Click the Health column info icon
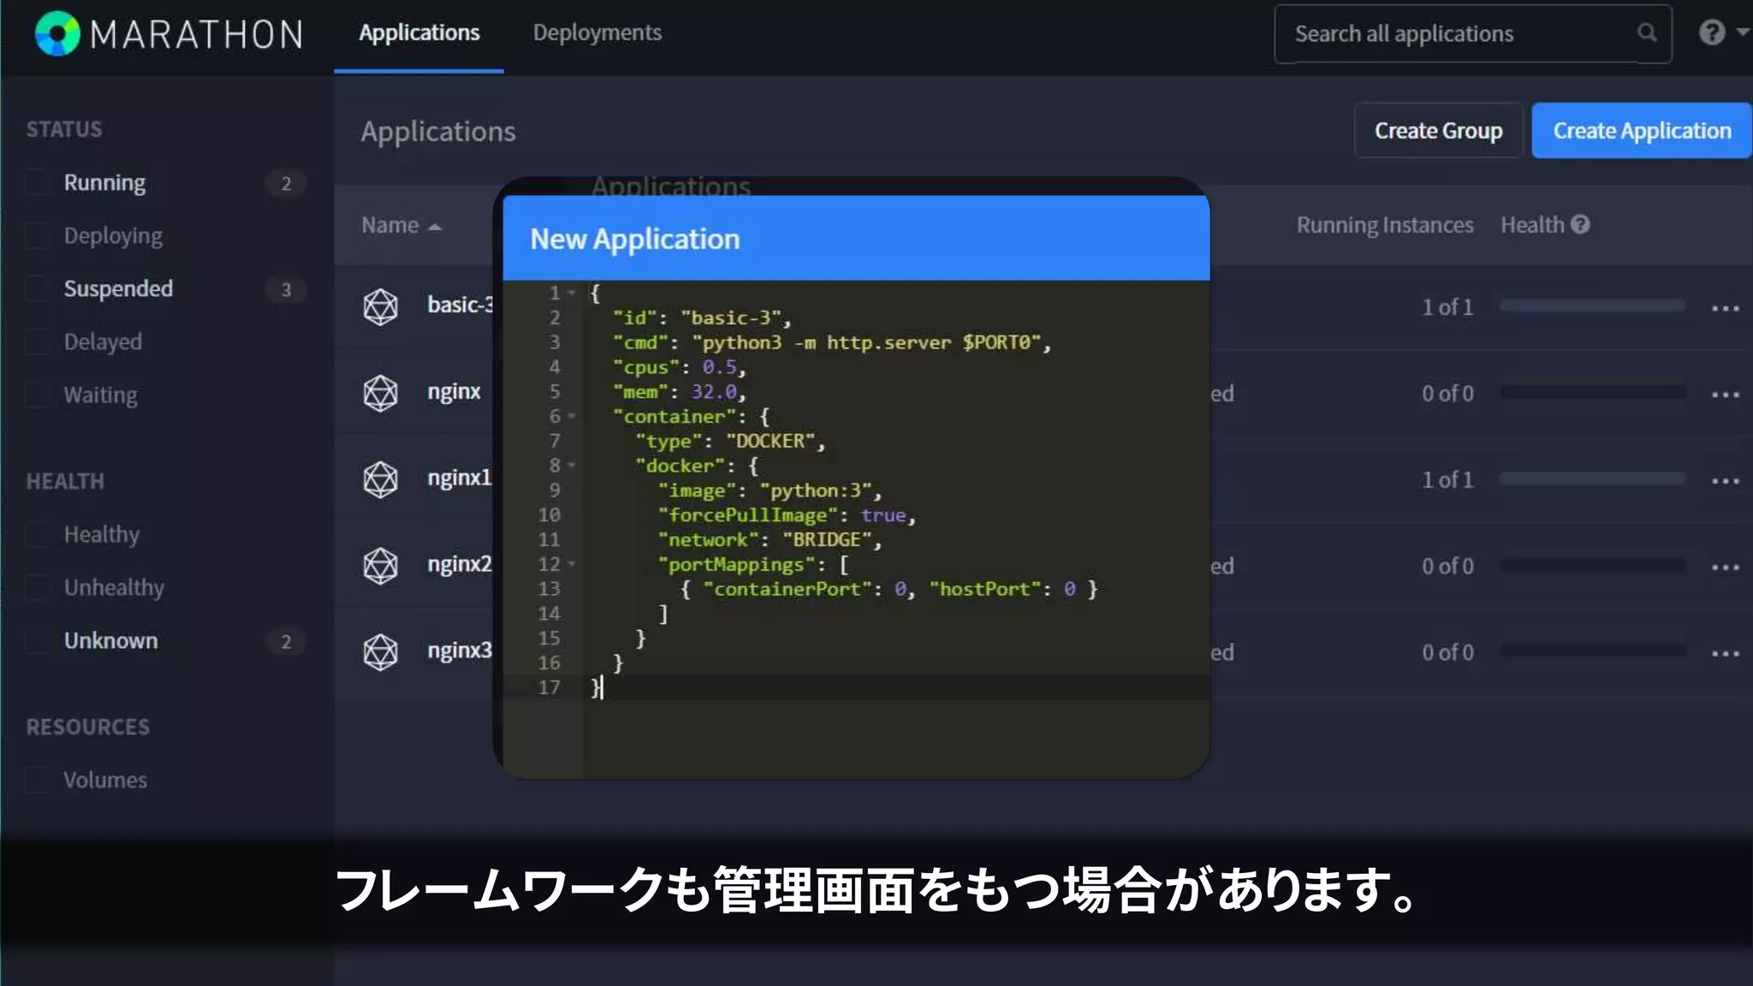 [1580, 224]
